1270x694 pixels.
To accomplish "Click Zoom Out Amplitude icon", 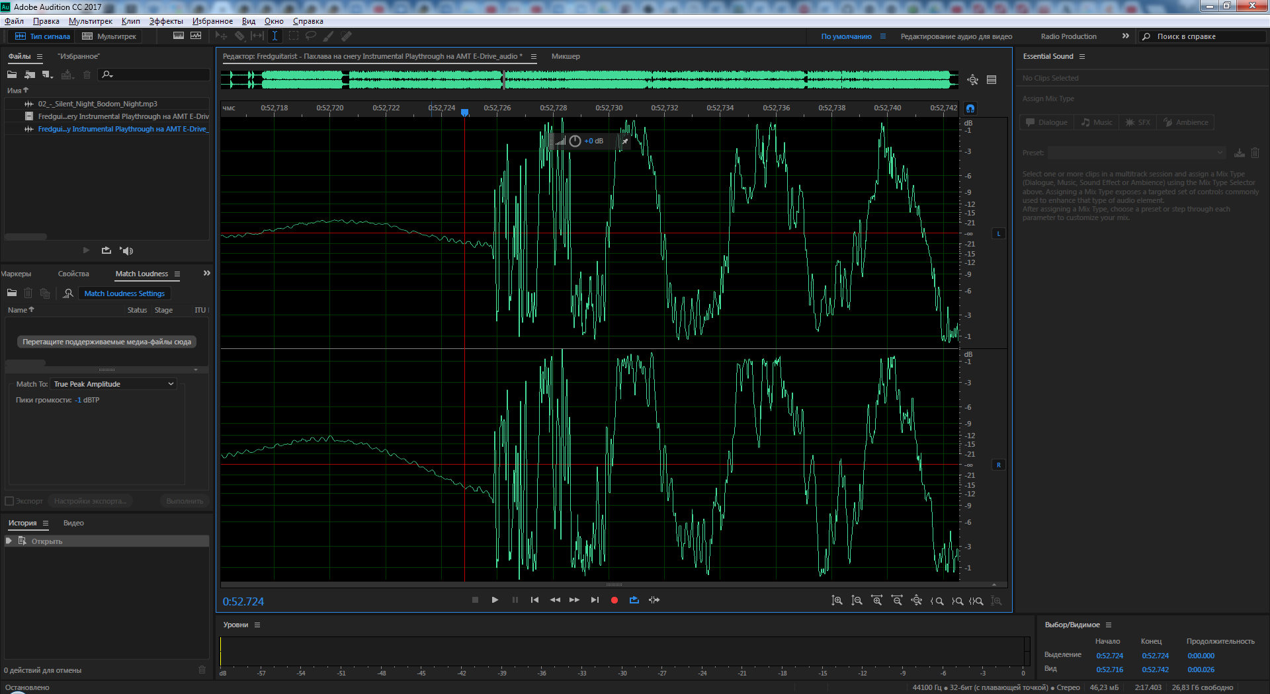I will click(857, 601).
